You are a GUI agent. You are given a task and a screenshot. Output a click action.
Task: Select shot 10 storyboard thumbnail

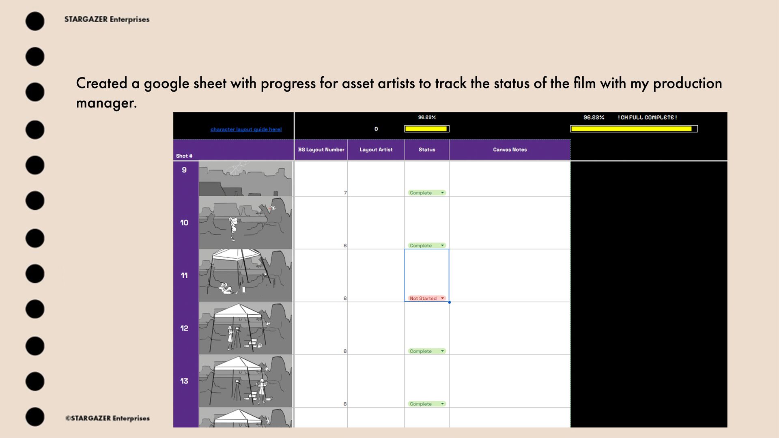click(245, 223)
